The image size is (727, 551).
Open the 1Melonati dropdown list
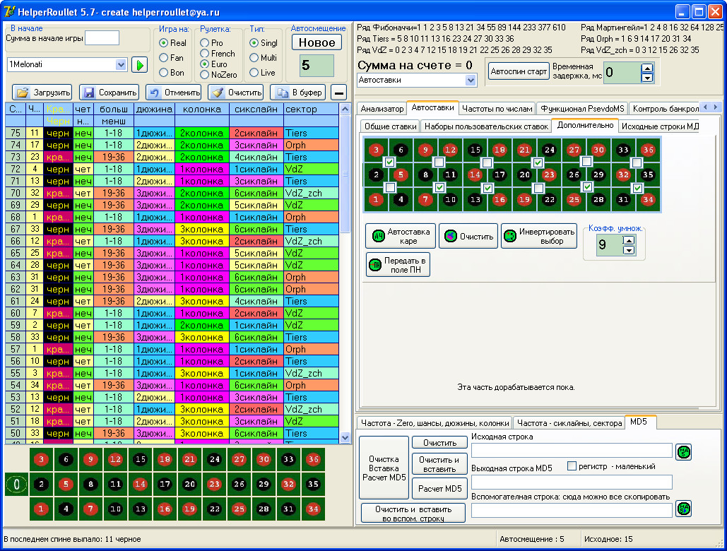click(120, 64)
